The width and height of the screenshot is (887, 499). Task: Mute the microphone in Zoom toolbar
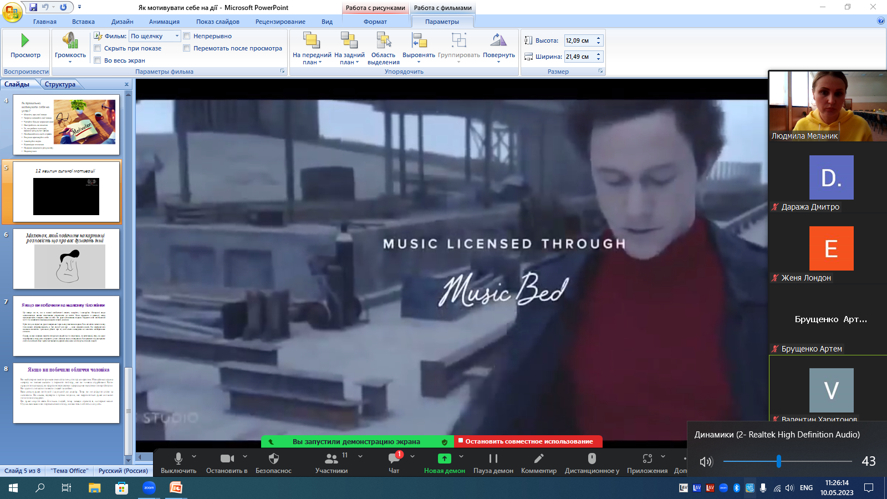(179, 463)
